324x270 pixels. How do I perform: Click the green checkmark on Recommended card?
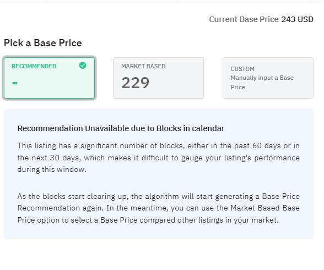click(83, 66)
